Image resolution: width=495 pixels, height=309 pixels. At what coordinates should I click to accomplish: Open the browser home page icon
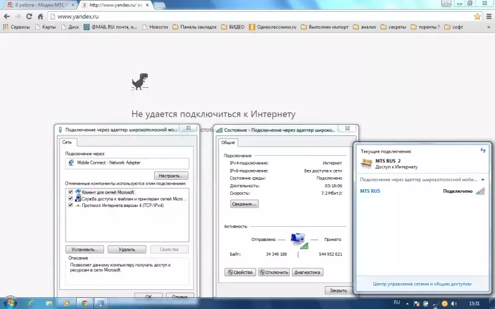(40, 17)
